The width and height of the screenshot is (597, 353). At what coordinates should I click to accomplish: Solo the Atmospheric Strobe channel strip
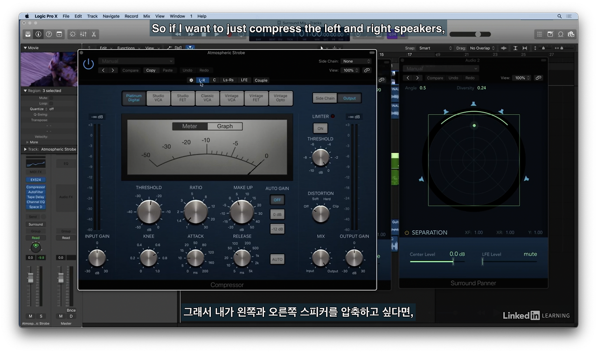41,316
